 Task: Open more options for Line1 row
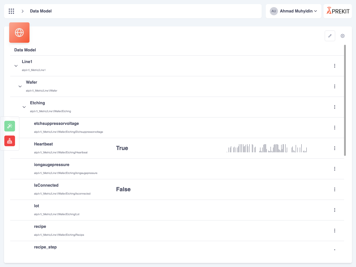[335, 66]
